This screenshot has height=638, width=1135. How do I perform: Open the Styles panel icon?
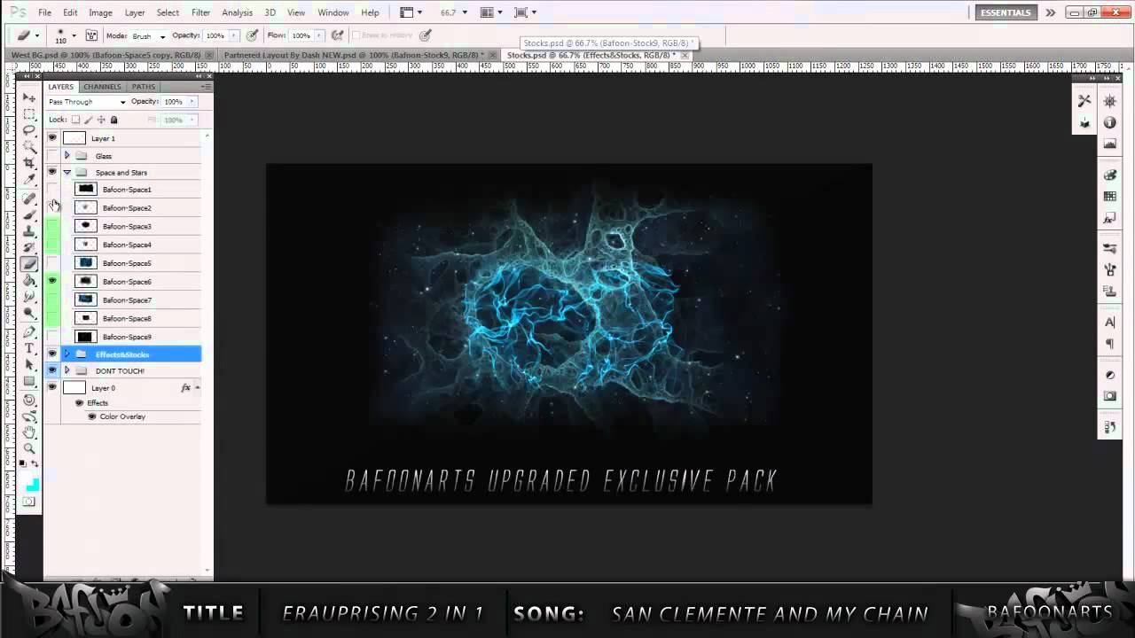[1109, 217]
